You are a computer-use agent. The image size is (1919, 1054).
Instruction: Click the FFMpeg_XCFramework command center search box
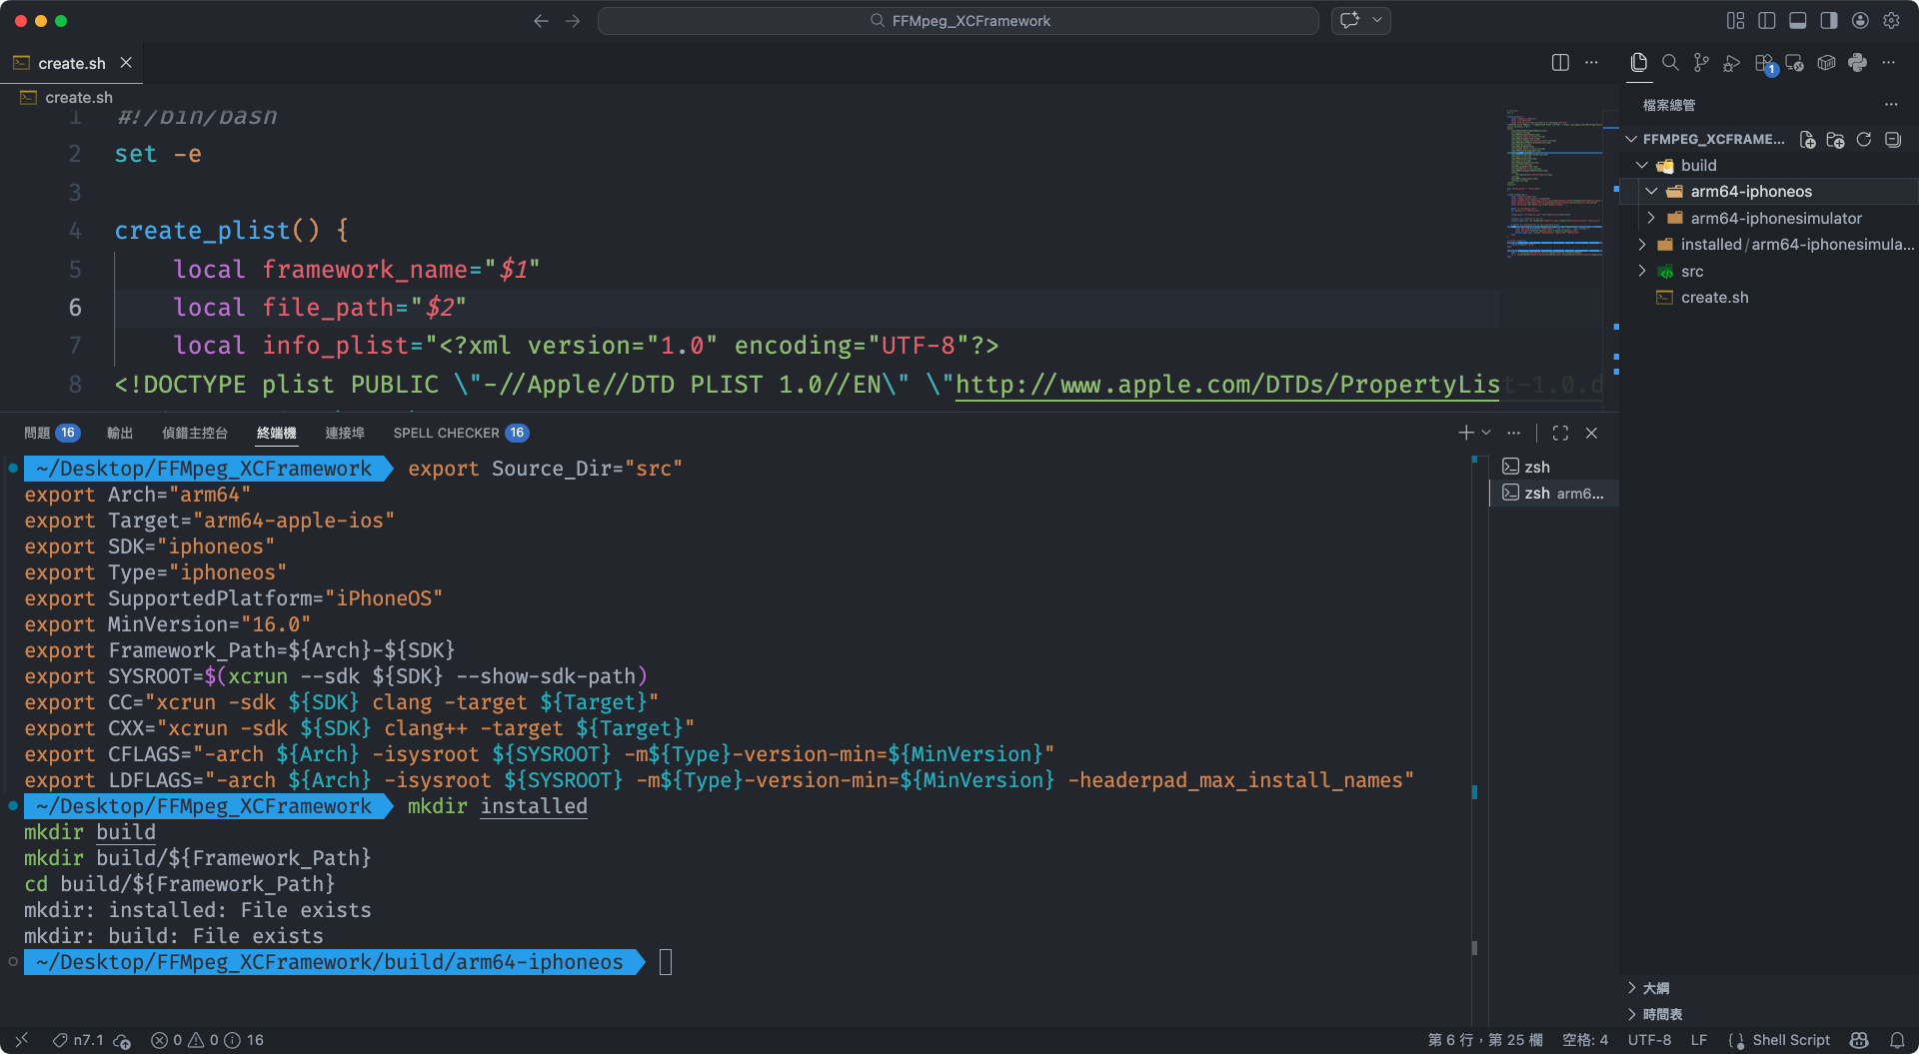pos(958,21)
